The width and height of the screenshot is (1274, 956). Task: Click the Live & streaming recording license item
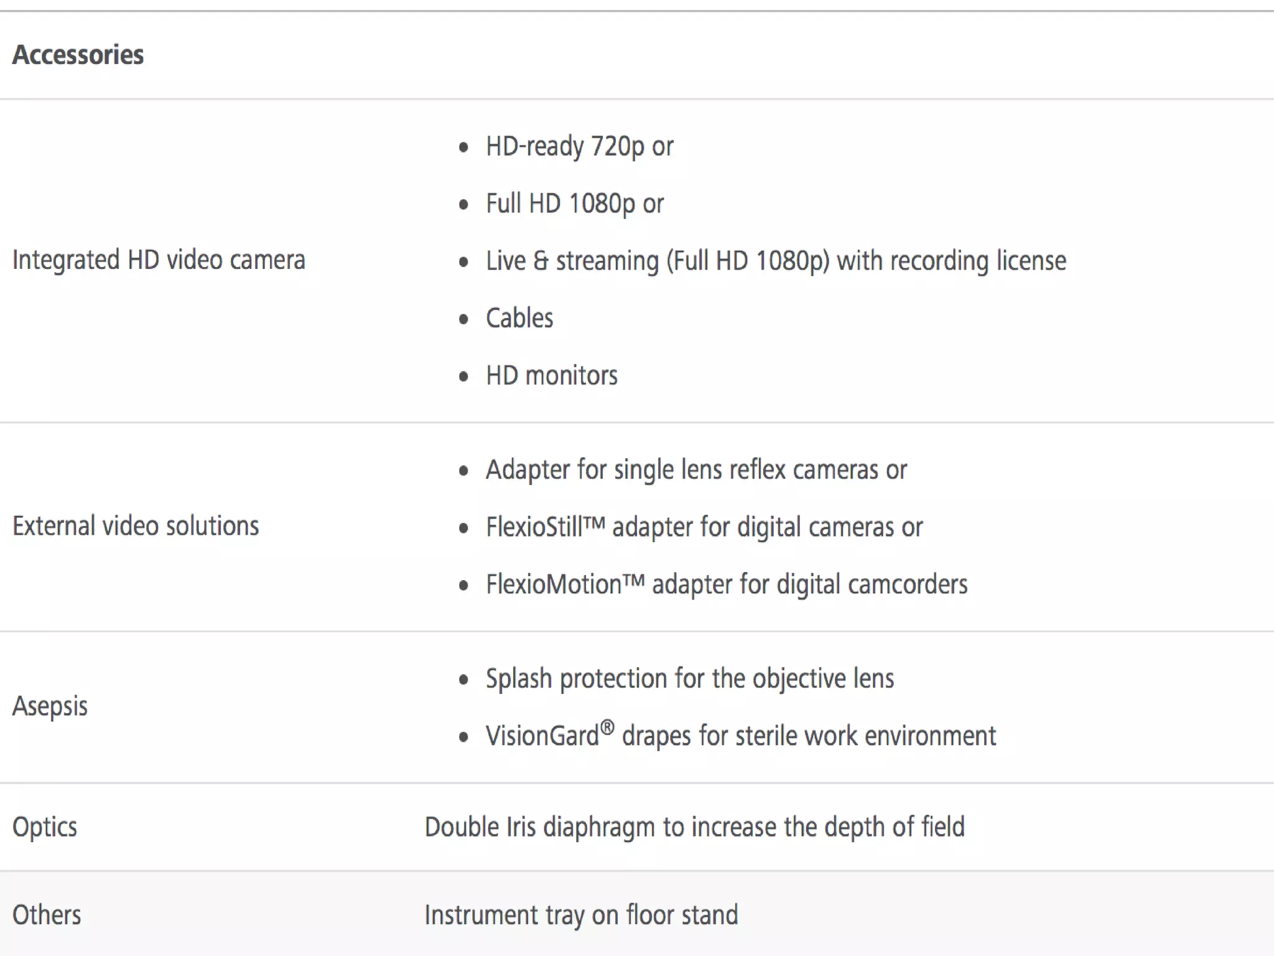[x=776, y=261]
